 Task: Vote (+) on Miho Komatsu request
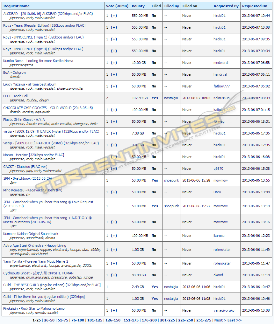click(114, 192)
